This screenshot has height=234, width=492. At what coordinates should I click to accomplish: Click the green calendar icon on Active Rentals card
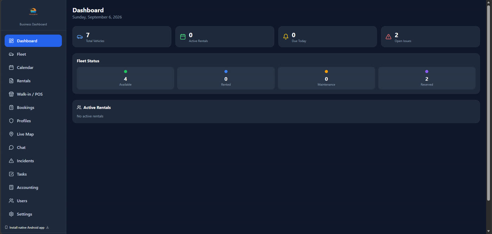click(x=183, y=37)
